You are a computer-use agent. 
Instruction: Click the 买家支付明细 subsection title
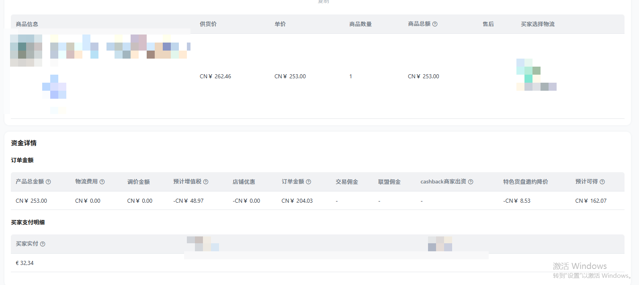28,222
